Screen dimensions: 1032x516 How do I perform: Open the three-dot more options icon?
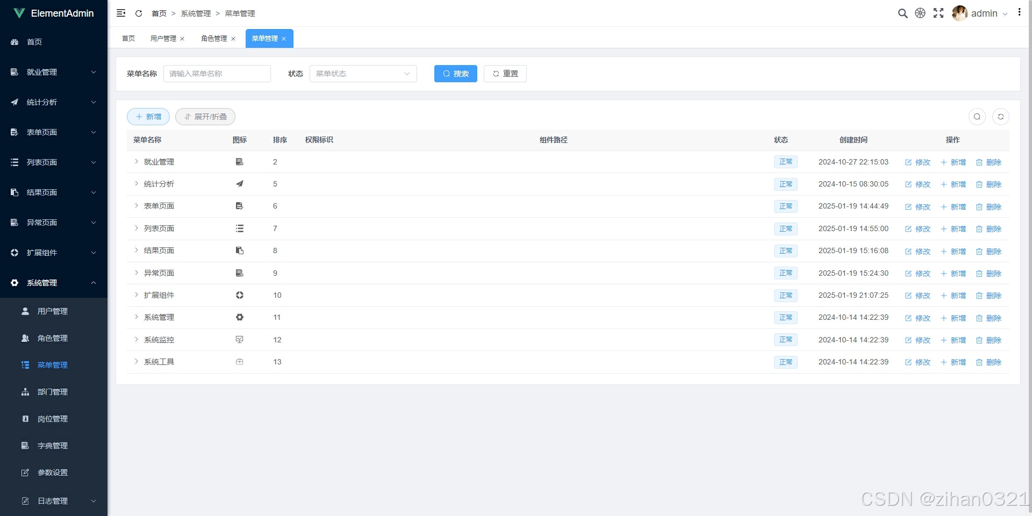(x=1020, y=12)
